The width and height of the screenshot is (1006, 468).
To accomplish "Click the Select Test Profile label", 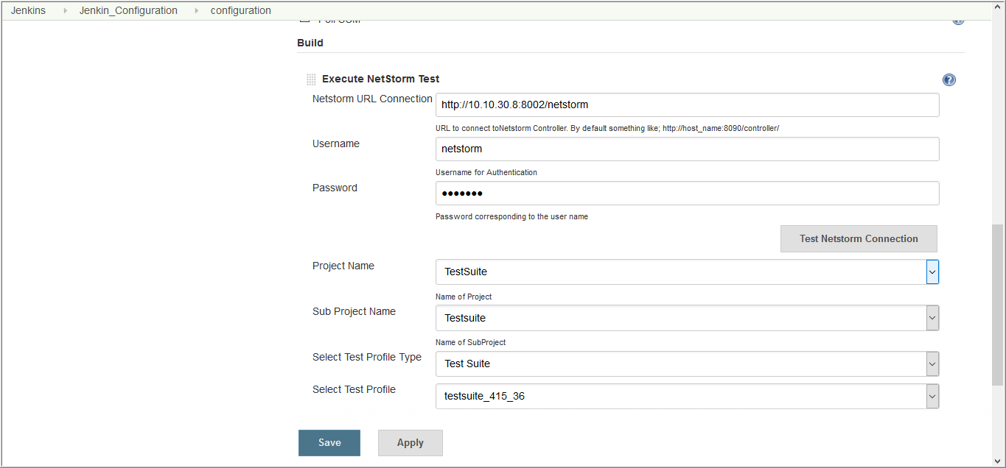I will 354,389.
